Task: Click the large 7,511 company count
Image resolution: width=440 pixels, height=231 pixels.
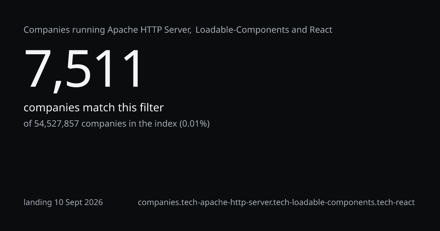Action: coord(82,69)
